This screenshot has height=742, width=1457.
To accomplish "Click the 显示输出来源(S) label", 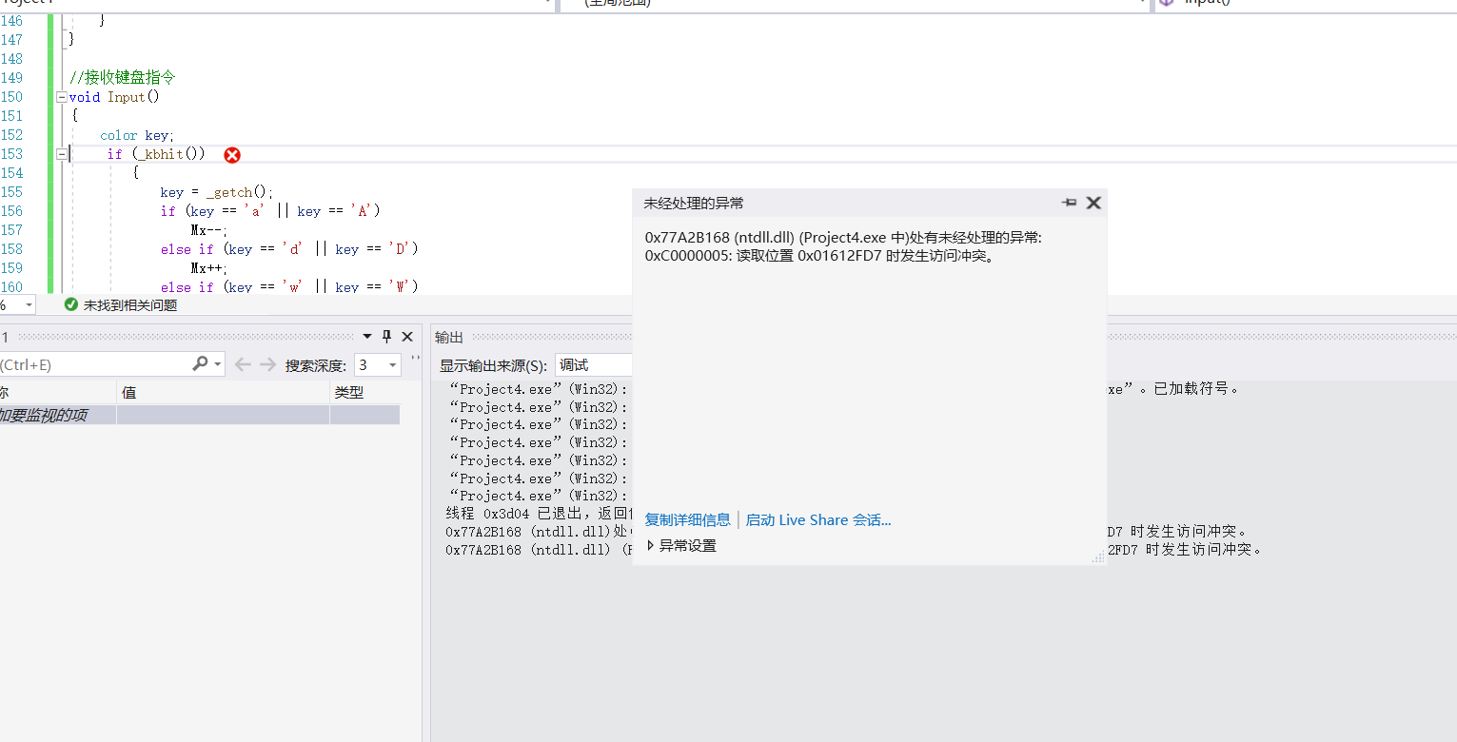I will point(493,365).
